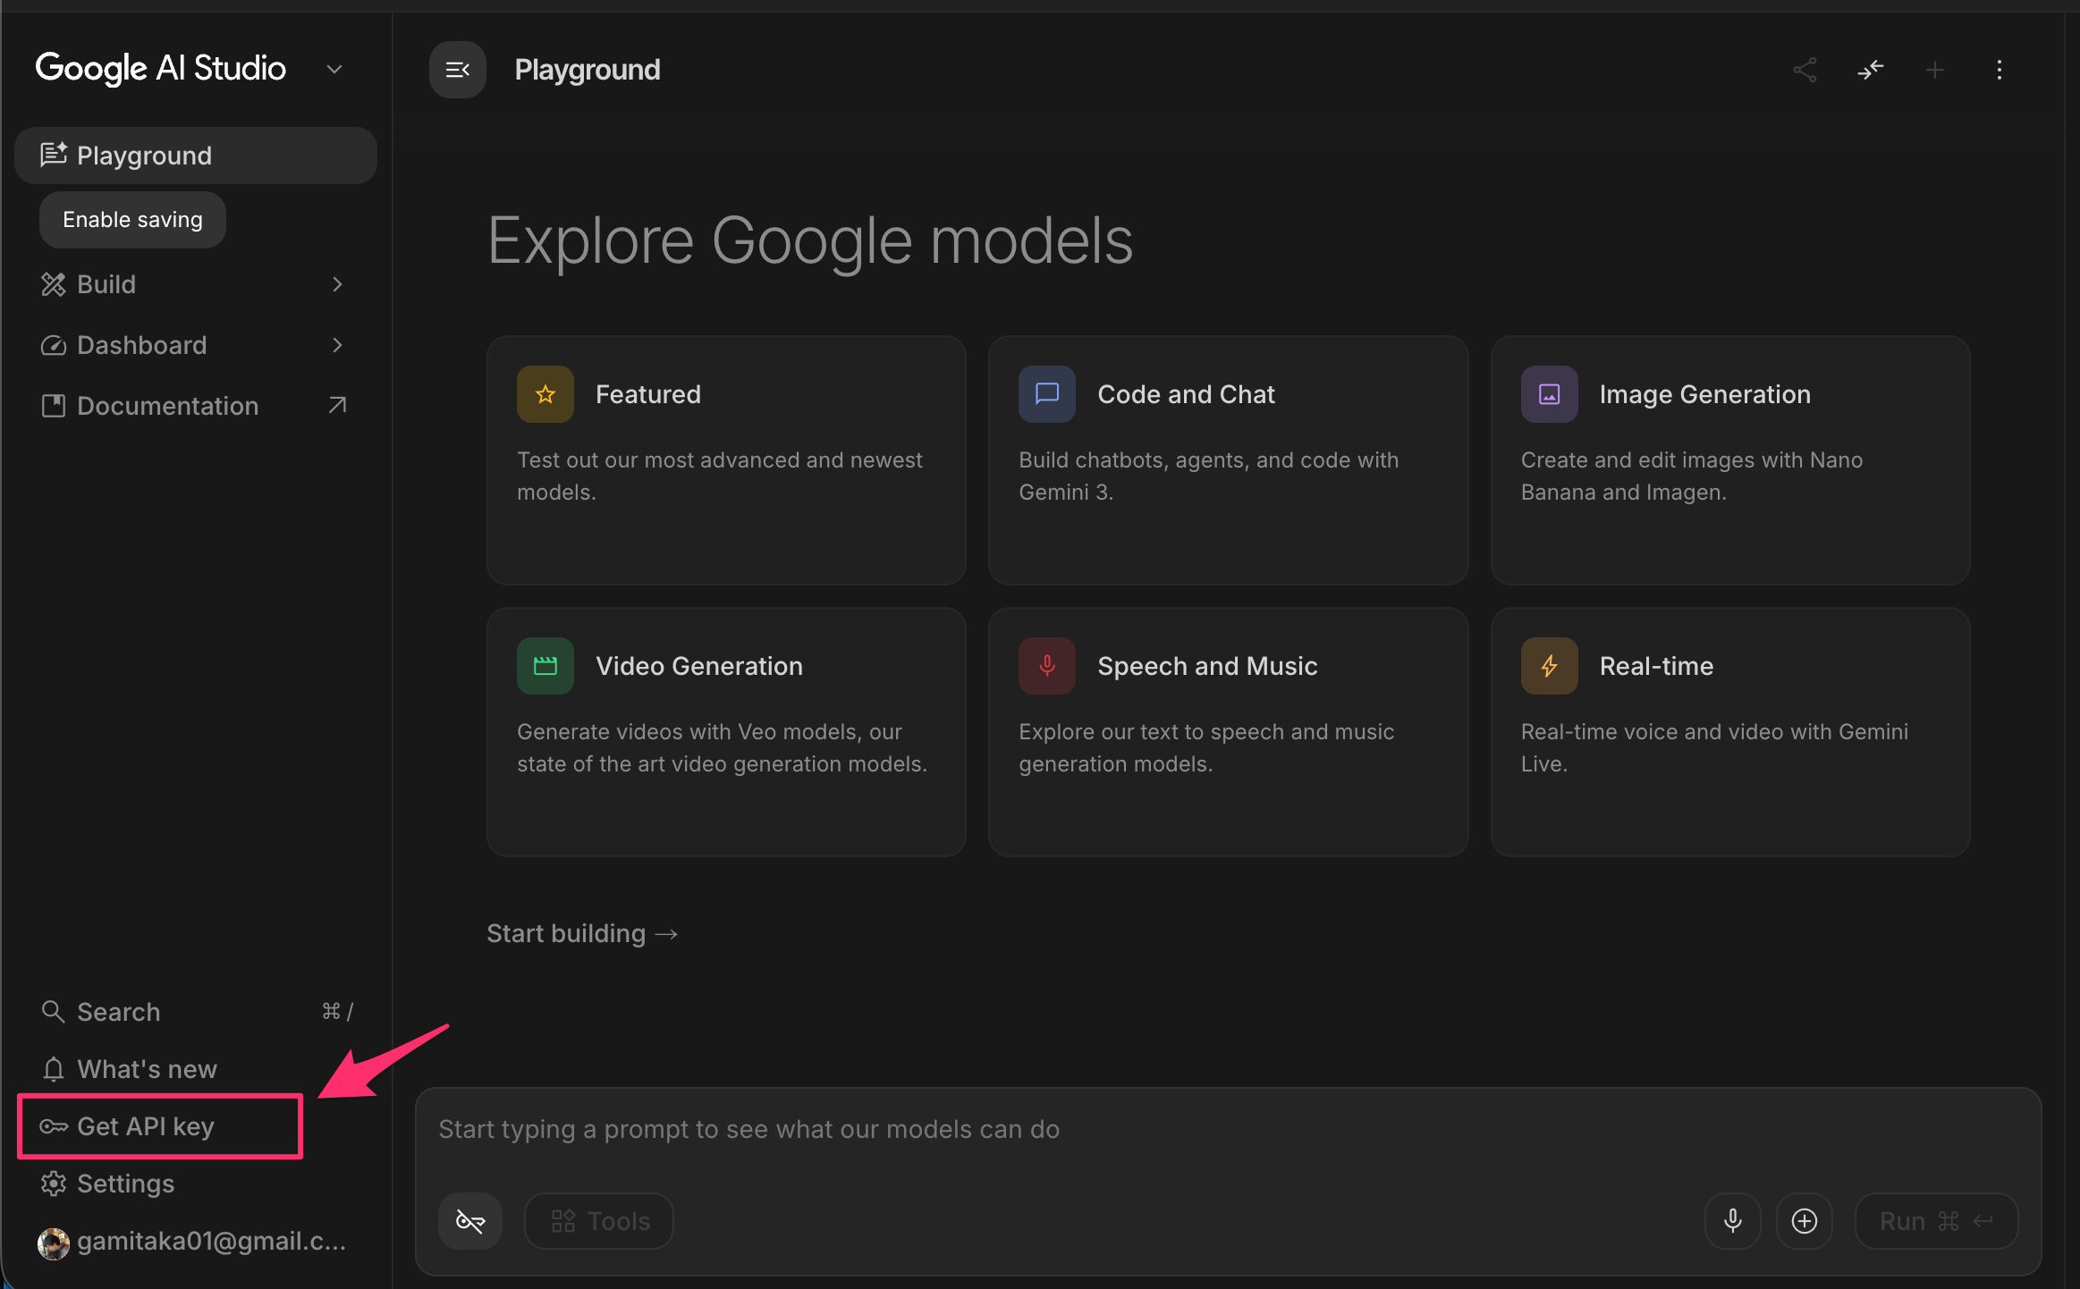Click the plus icon for new chat
This screenshot has height=1289, width=2080.
click(x=1934, y=70)
